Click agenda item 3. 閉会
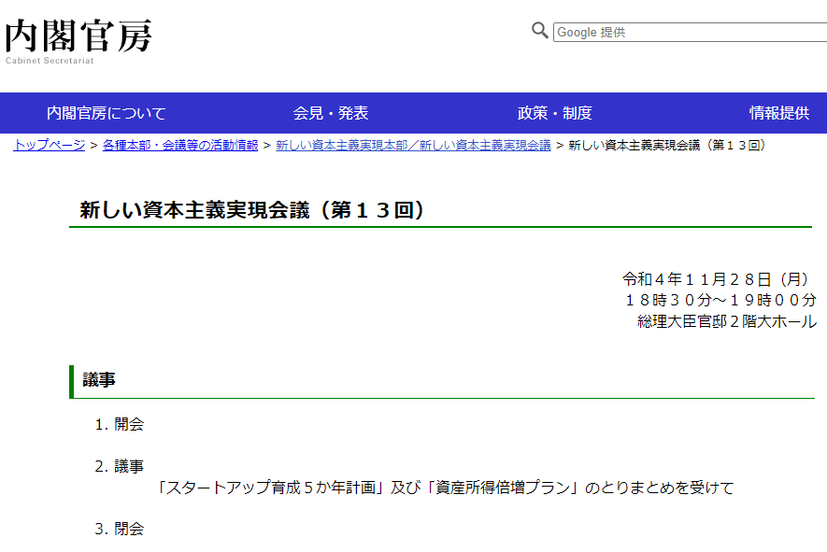Image resolution: width=827 pixels, height=552 pixels. pos(120,529)
